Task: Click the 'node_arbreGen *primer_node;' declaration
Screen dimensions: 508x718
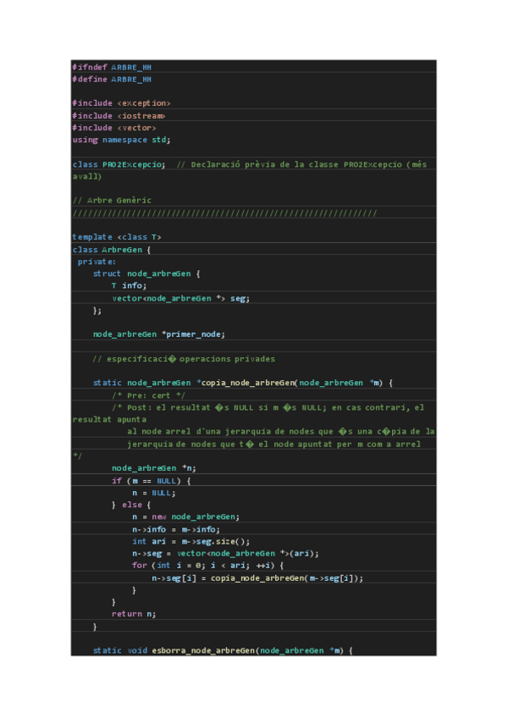Action: [159, 334]
